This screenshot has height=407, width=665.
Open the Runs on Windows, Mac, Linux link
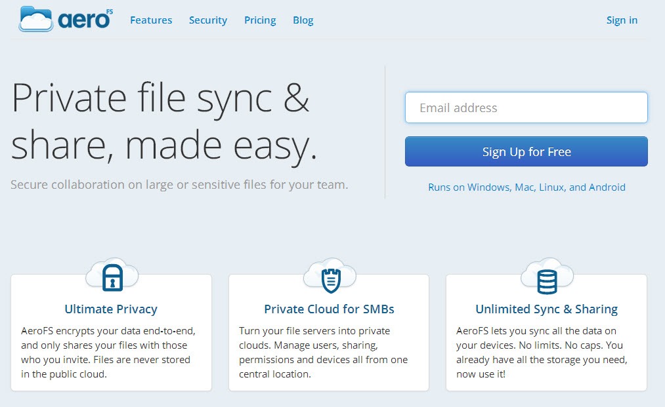click(x=526, y=187)
